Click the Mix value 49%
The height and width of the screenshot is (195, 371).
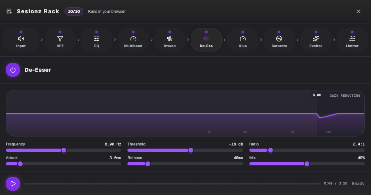[361, 158]
